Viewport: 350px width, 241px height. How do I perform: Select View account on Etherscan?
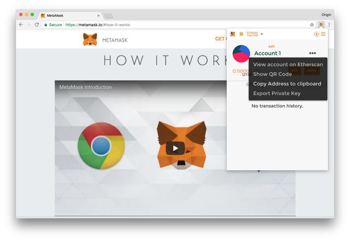[288, 65]
